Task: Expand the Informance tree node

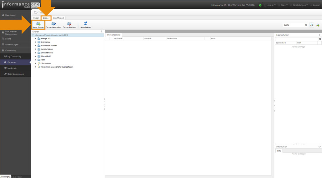Action: tap(35, 42)
